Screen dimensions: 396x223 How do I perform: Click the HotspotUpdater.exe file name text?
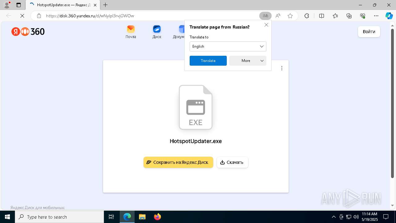click(196, 141)
